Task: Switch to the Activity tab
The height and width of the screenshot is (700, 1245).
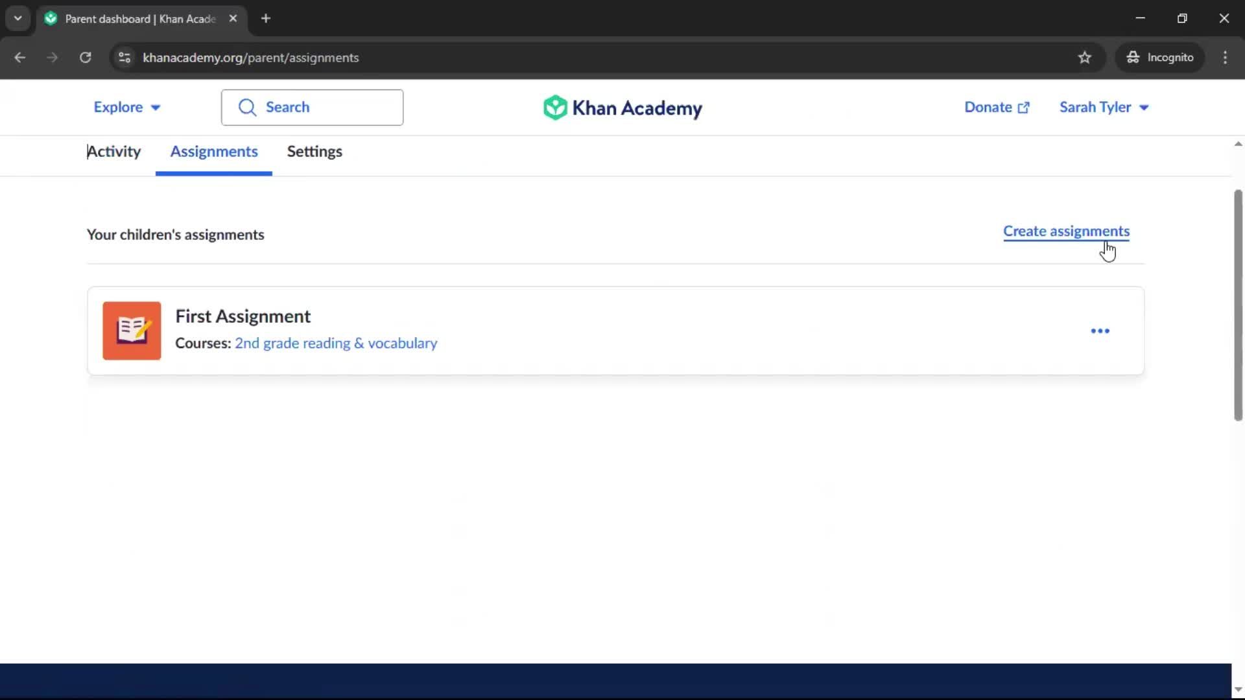Action: (x=114, y=152)
